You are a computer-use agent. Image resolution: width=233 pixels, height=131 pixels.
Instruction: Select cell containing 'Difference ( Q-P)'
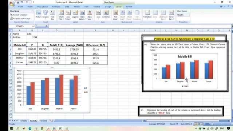95,45
